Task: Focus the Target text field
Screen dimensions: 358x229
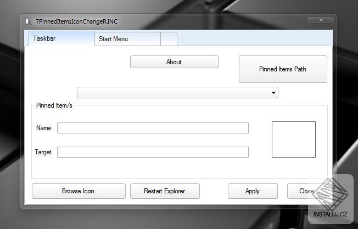Action: tap(153, 152)
